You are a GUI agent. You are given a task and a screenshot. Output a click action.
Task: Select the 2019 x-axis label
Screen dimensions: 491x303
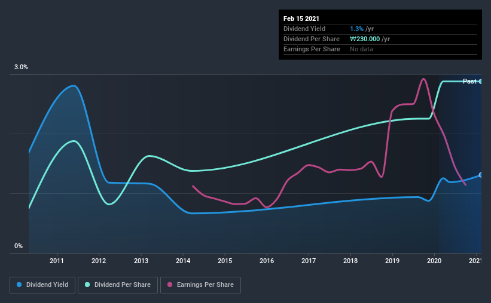click(x=392, y=261)
